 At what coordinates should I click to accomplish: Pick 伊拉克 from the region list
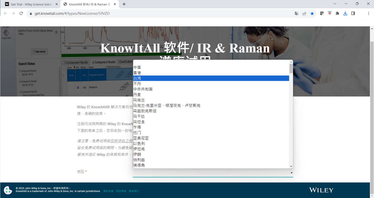tap(211, 149)
